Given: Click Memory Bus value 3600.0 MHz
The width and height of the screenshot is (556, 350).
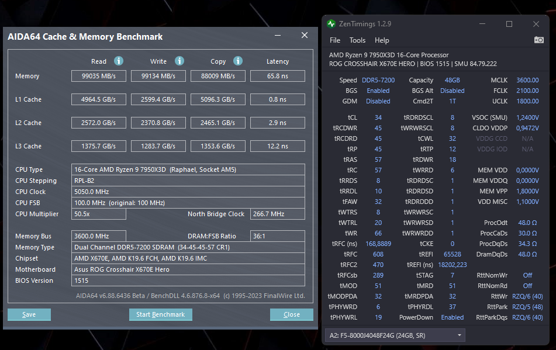Looking at the screenshot, I should 99,236.
